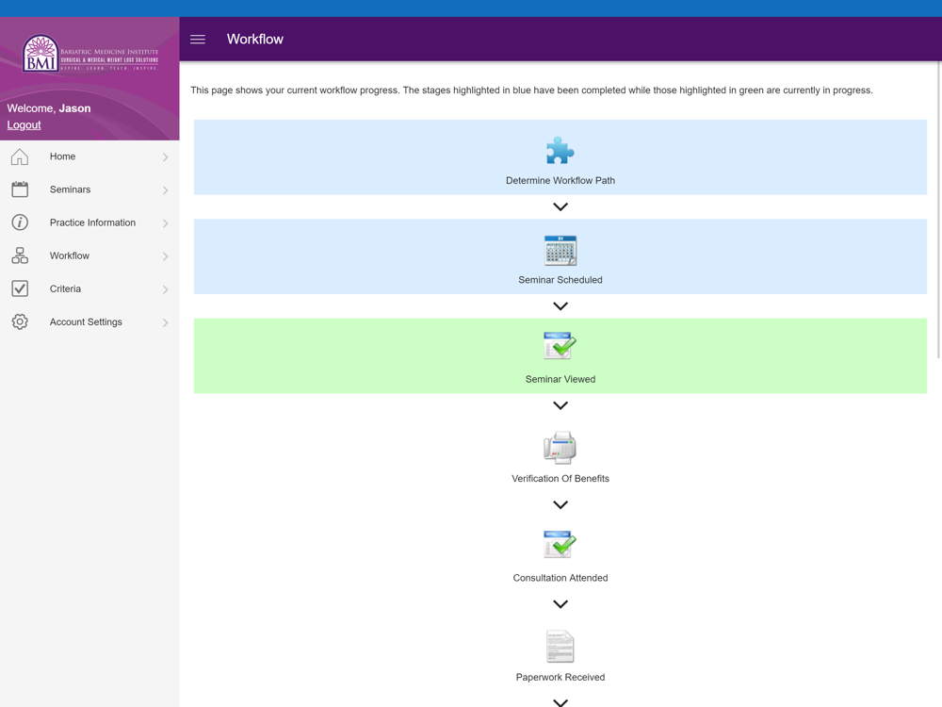Click the BMI Bariatric Medicine Institute logo
Screen dimensions: 942x707
90,53
